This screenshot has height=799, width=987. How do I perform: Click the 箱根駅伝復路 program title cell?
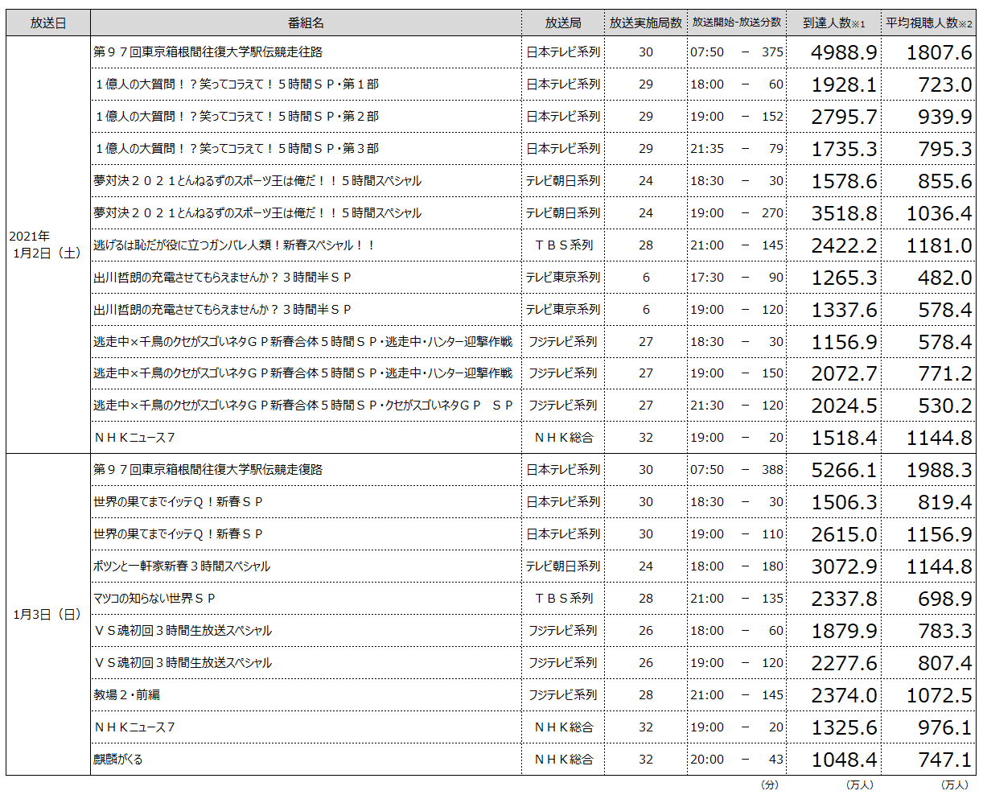pyautogui.click(x=306, y=470)
